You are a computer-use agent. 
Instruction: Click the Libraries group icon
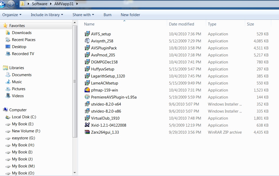[5, 68]
